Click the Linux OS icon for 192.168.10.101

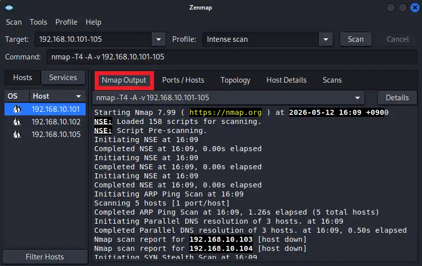point(17,109)
